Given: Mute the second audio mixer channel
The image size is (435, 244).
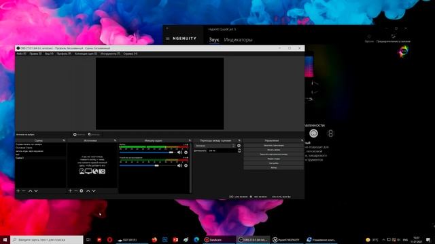Looking at the screenshot, I should [179, 165].
